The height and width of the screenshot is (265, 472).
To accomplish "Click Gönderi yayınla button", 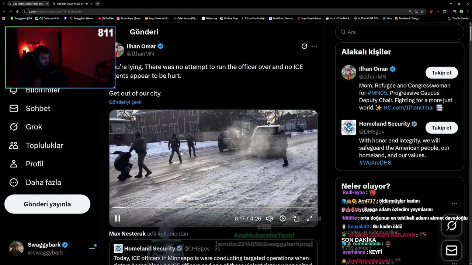I will [47, 204].
